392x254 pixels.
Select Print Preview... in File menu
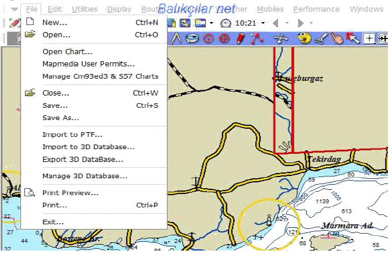70,193
